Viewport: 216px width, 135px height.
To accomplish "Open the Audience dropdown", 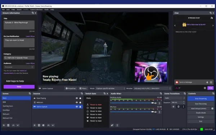I will 19,67.
